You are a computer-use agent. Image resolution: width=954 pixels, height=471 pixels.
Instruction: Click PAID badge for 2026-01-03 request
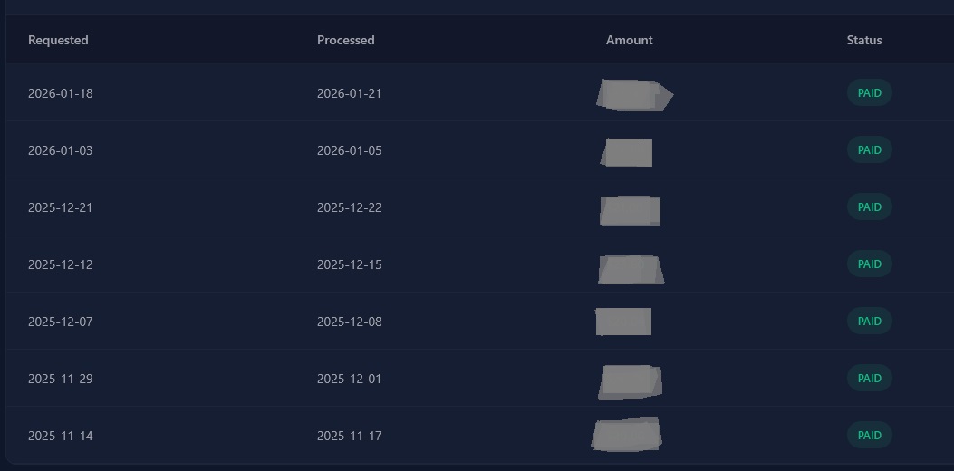click(x=869, y=150)
